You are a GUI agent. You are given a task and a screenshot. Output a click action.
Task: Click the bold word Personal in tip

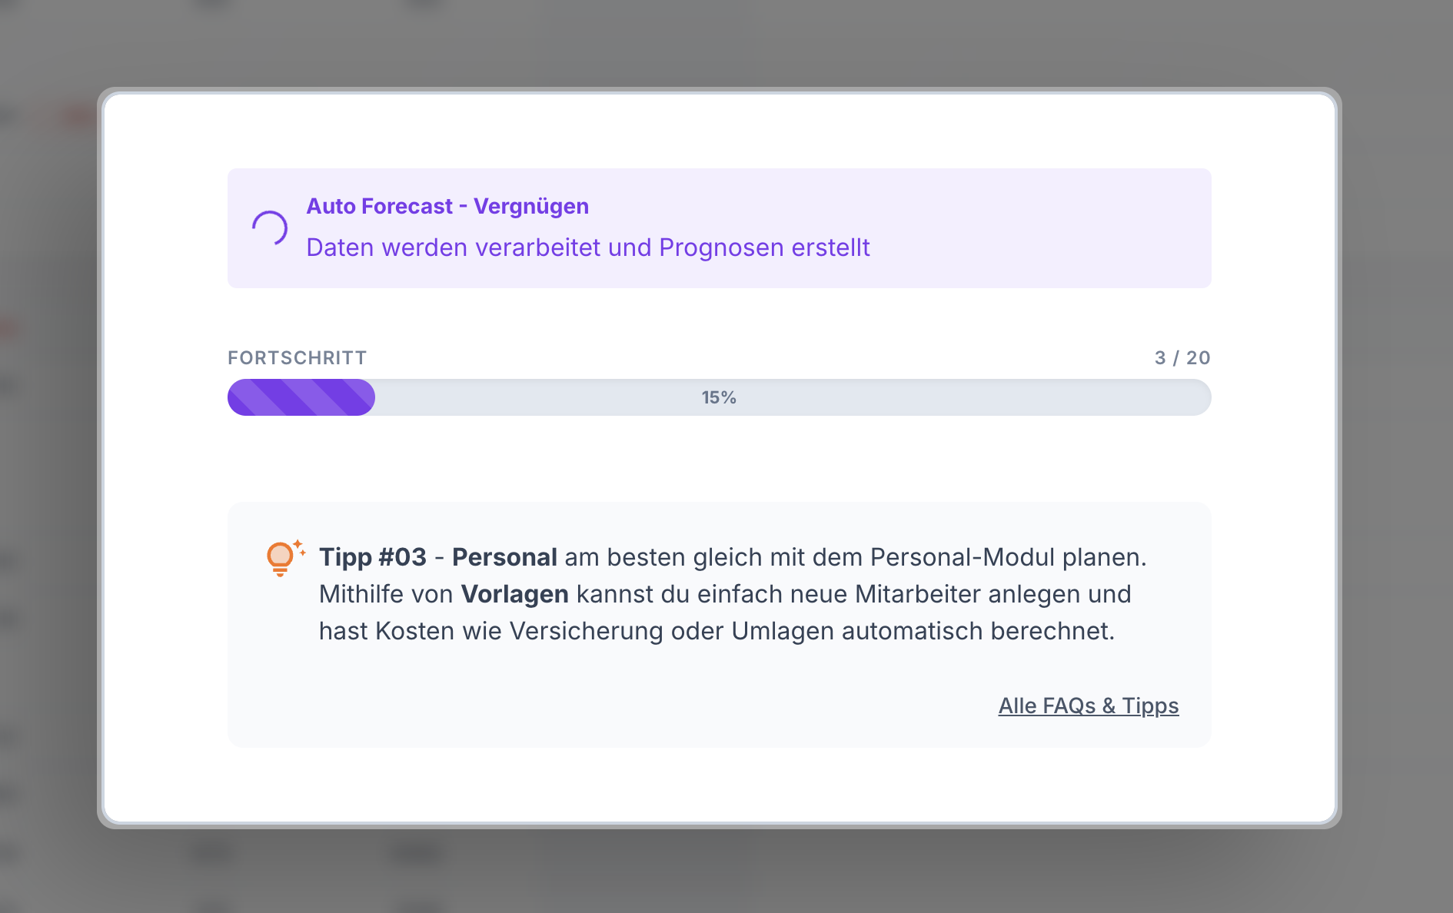tap(504, 557)
